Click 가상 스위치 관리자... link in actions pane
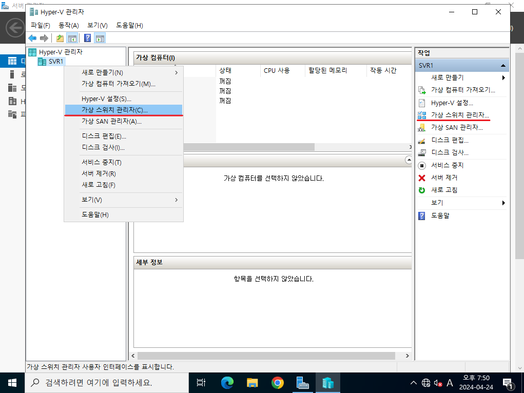Image resolution: width=524 pixels, height=393 pixels. click(x=460, y=115)
